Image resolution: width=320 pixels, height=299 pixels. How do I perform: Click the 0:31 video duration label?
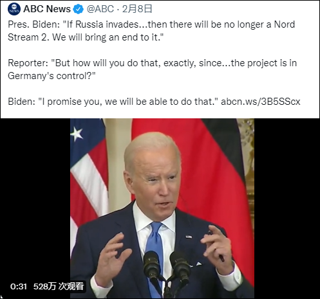19,287
